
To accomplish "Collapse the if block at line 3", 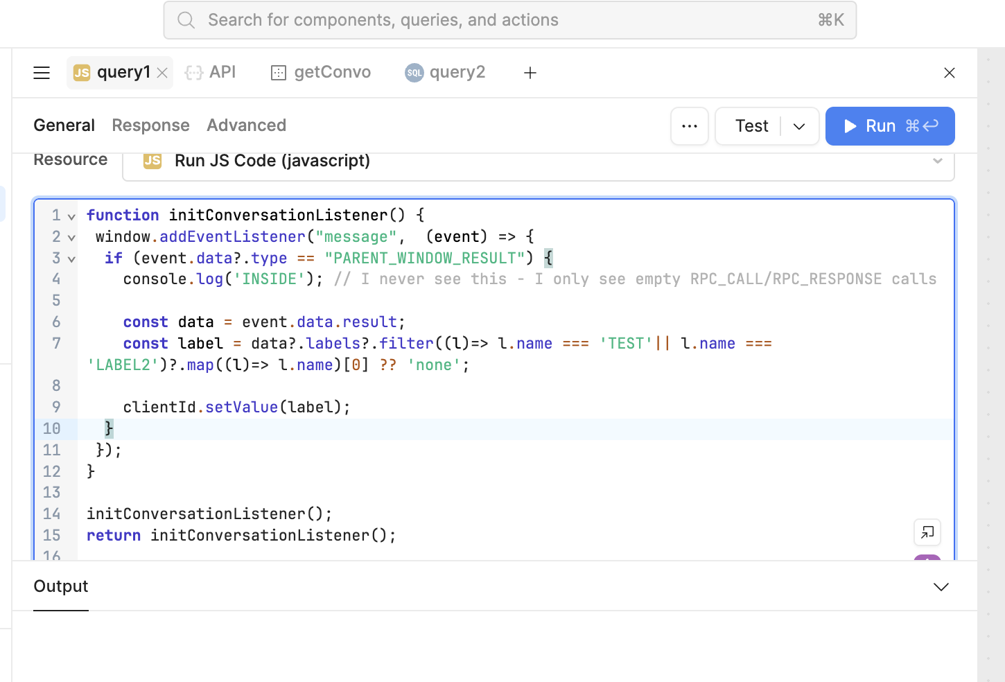I will (x=71, y=259).
